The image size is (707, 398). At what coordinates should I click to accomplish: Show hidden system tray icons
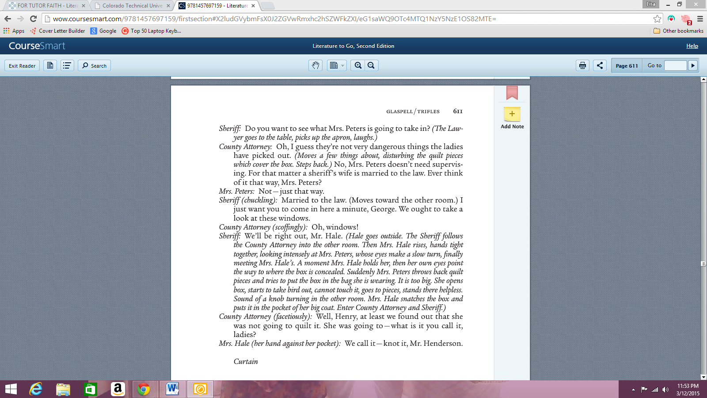[633, 390]
